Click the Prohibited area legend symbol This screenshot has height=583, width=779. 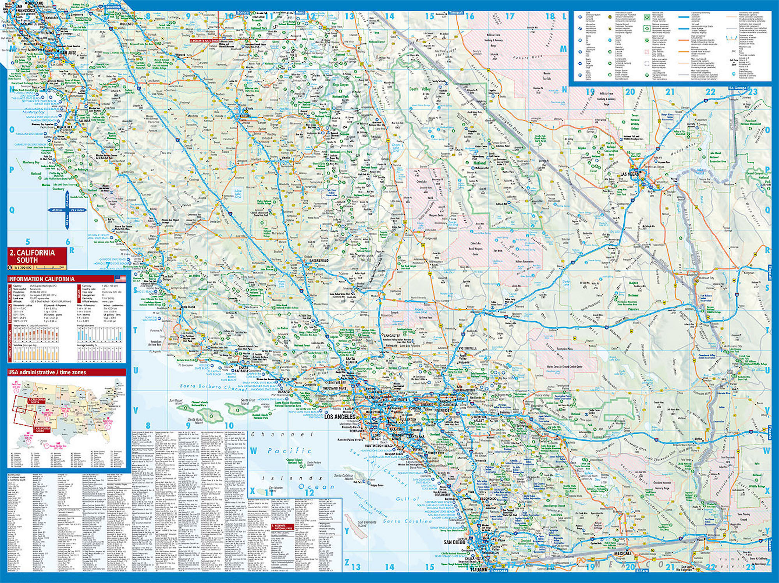647,52
